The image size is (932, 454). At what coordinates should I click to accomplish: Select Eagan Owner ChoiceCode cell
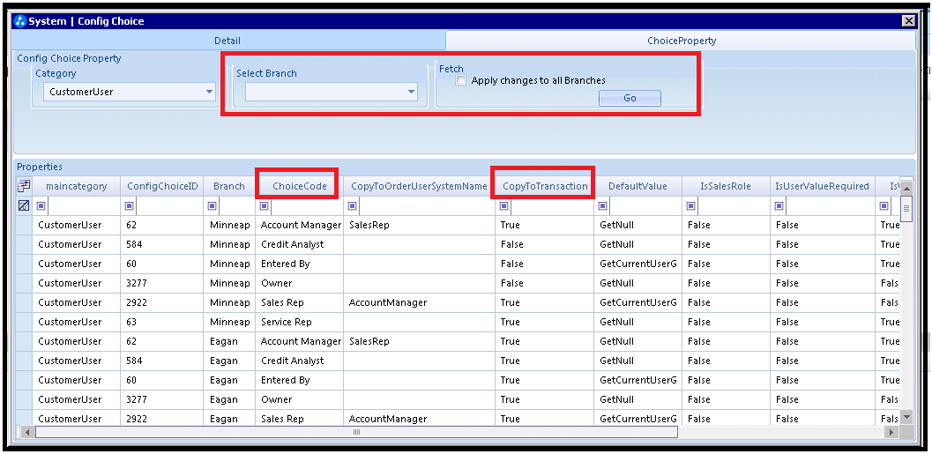pyautogui.click(x=300, y=399)
